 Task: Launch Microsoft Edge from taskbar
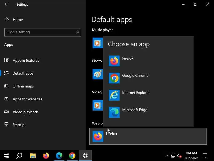(x=59, y=156)
